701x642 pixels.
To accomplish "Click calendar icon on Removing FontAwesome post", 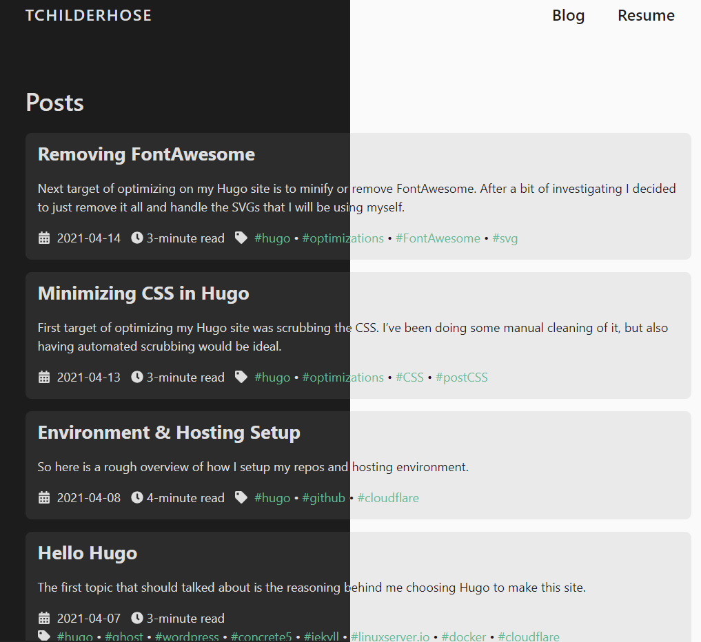I will click(44, 238).
